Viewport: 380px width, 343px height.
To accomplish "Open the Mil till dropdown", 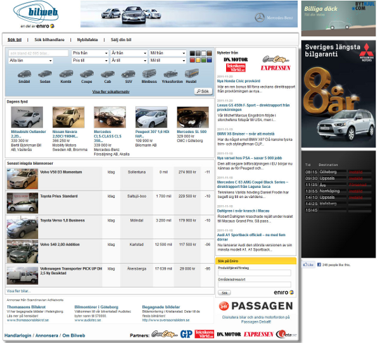I will [x=167, y=61].
